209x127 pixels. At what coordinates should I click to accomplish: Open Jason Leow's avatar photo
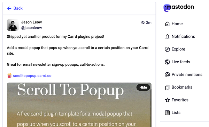click(x=13, y=25)
